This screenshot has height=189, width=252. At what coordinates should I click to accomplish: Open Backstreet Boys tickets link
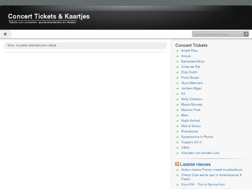(193, 61)
